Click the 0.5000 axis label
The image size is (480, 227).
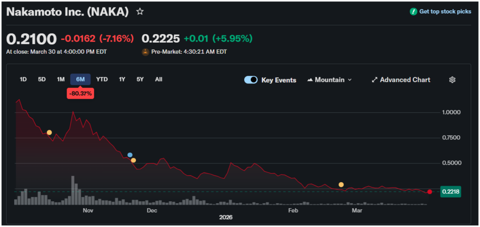(451, 163)
